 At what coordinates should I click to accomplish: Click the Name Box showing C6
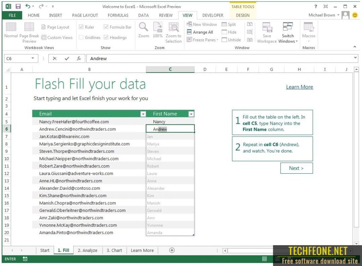point(17,58)
